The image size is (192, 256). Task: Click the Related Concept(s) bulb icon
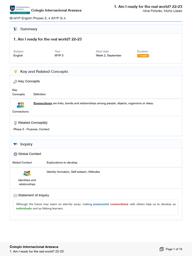[15, 123]
